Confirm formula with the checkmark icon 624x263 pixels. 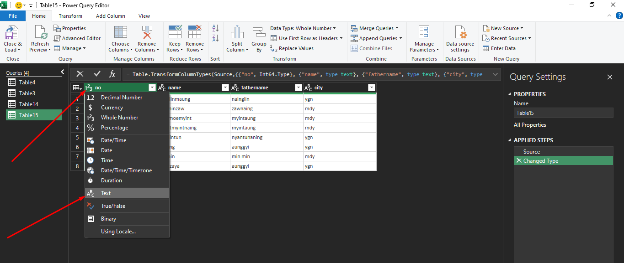[97, 74]
